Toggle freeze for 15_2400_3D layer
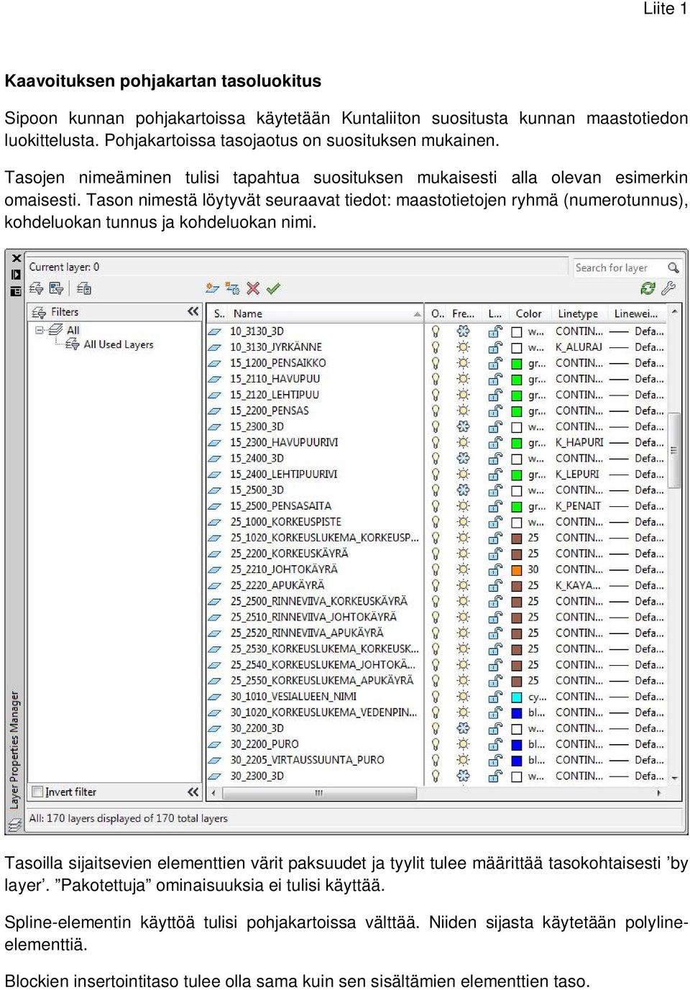Screen dimensions: 690x990 point(464,458)
